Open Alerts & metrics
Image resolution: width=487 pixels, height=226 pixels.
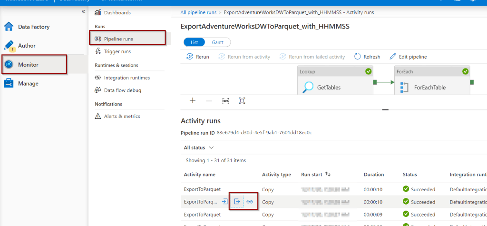[x=122, y=116]
